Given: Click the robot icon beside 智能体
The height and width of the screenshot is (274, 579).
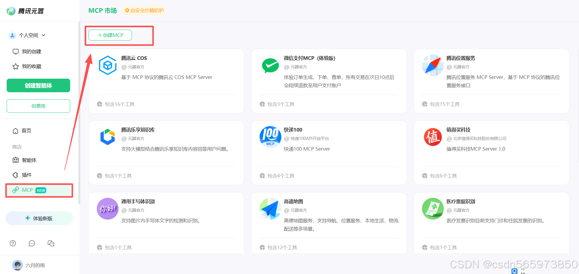Looking at the screenshot, I should point(16,160).
